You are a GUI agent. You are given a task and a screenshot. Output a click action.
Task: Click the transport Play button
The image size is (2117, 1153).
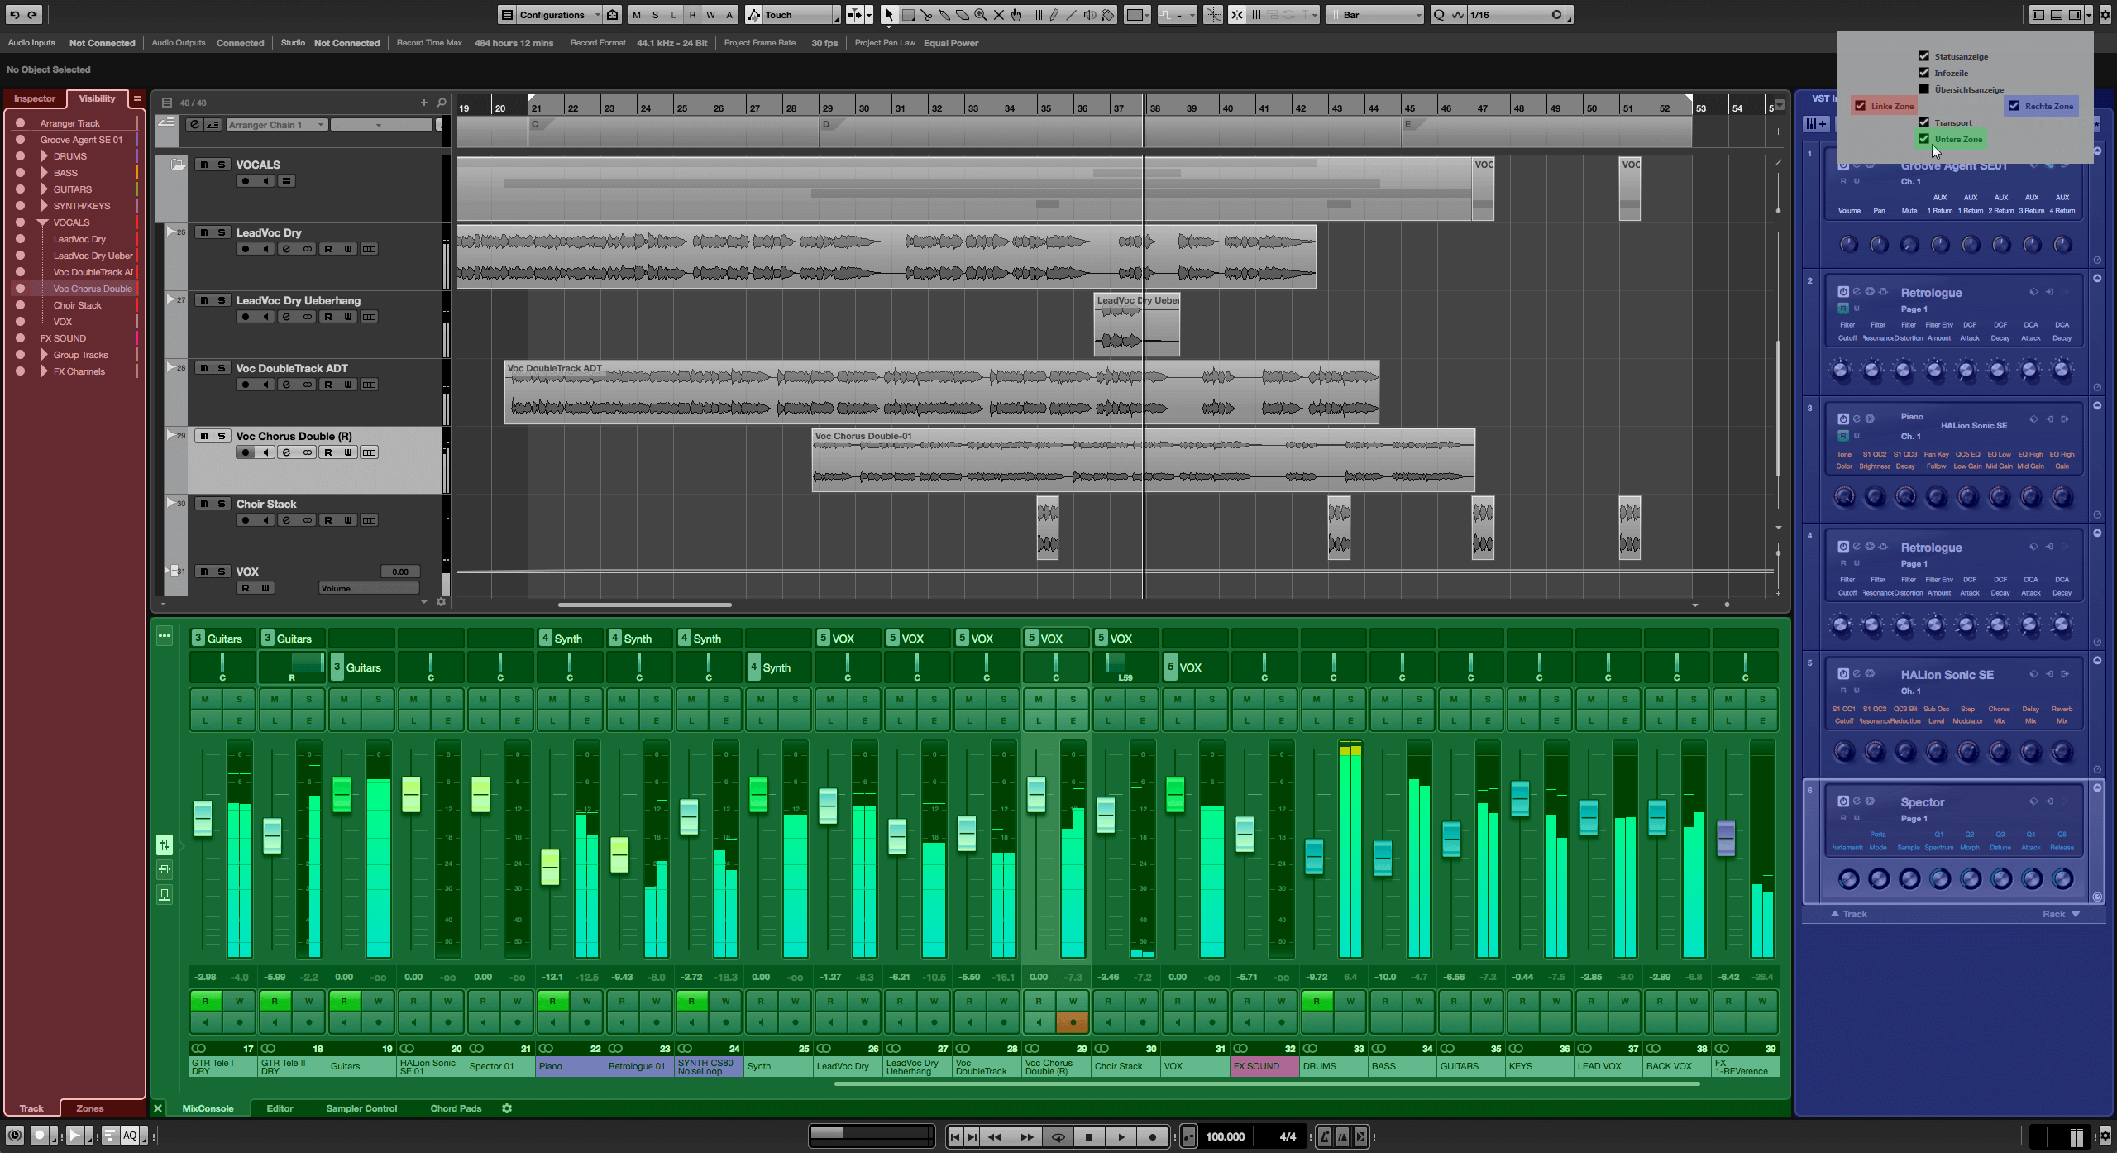click(x=1121, y=1136)
